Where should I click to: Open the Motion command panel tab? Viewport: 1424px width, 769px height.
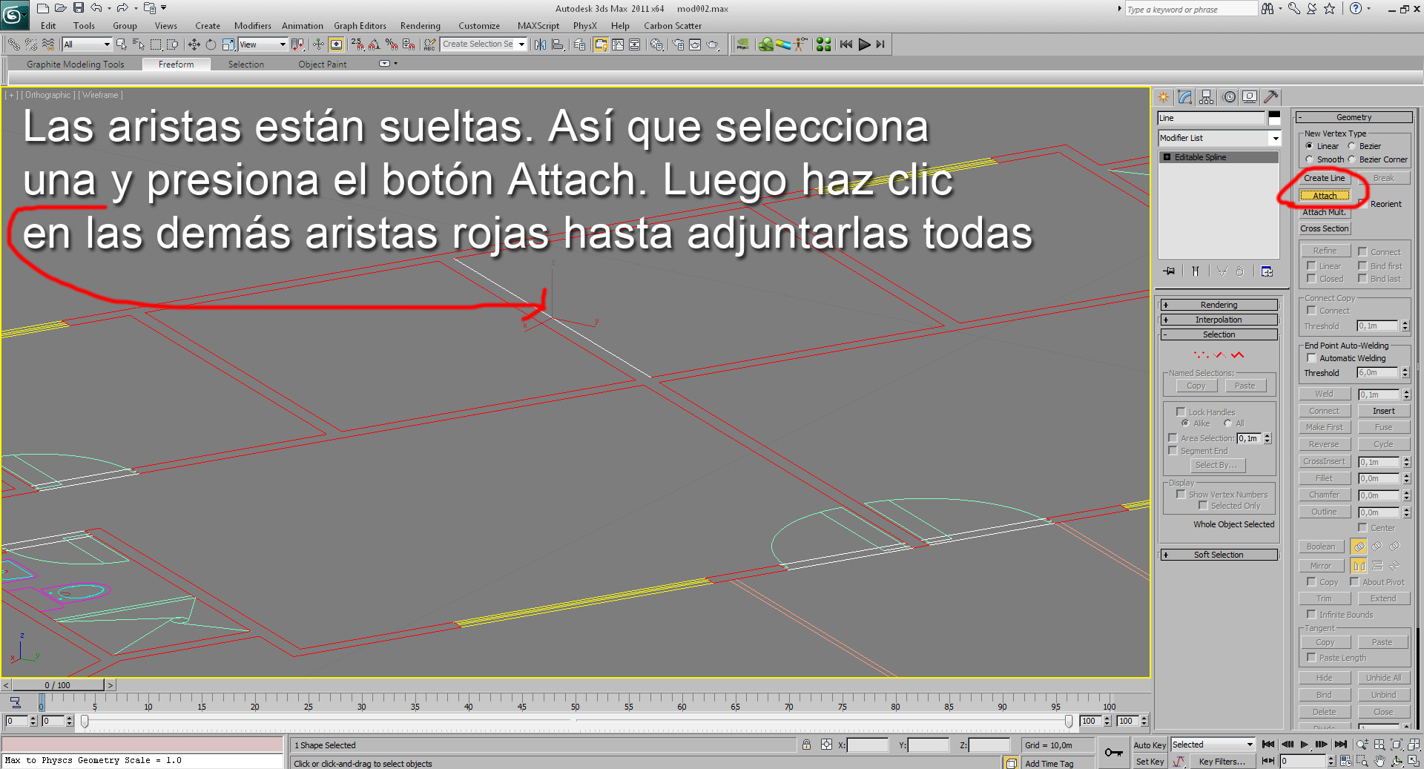click(x=1229, y=97)
